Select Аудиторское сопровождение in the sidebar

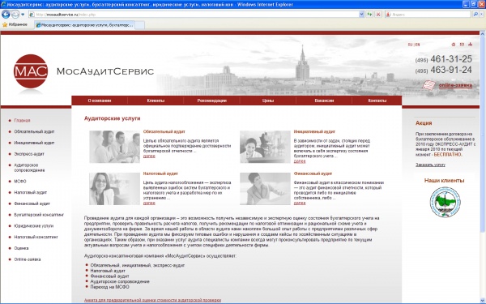click(x=29, y=168)
